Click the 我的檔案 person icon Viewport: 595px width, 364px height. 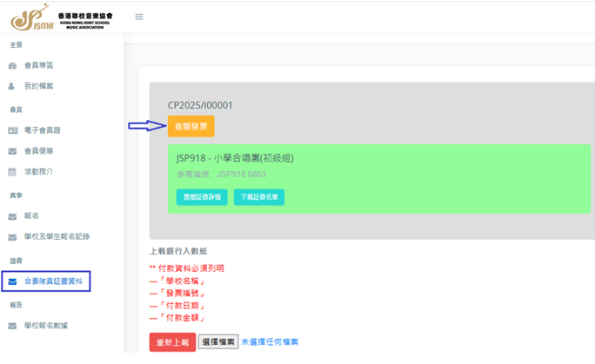(x=11, y=86)
